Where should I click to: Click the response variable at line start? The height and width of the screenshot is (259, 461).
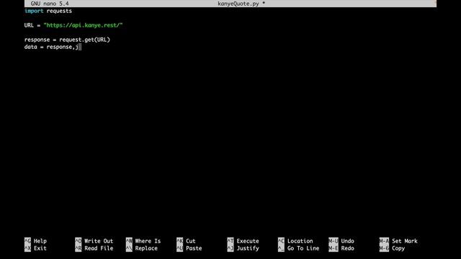click(x=37, y=40)
